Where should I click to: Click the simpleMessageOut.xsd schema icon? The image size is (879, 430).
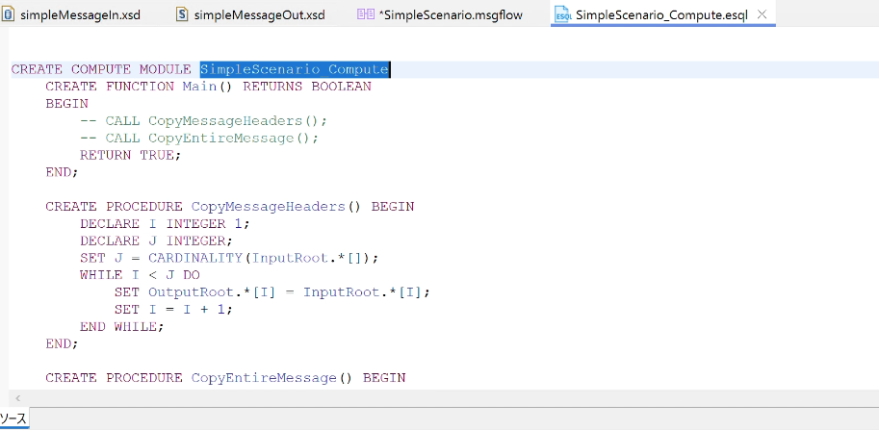182,14
